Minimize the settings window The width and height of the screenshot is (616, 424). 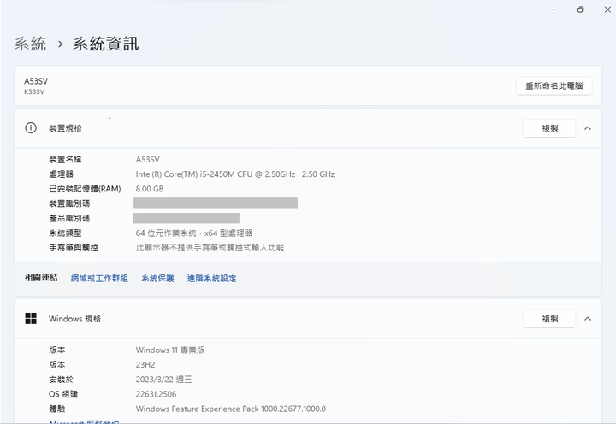click(x=554, y=9)
